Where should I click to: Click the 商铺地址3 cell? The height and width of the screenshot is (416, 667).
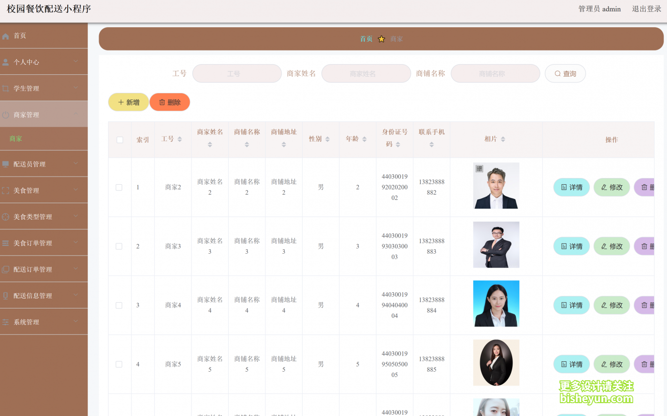pyautogui.click(x=283, y=247)
